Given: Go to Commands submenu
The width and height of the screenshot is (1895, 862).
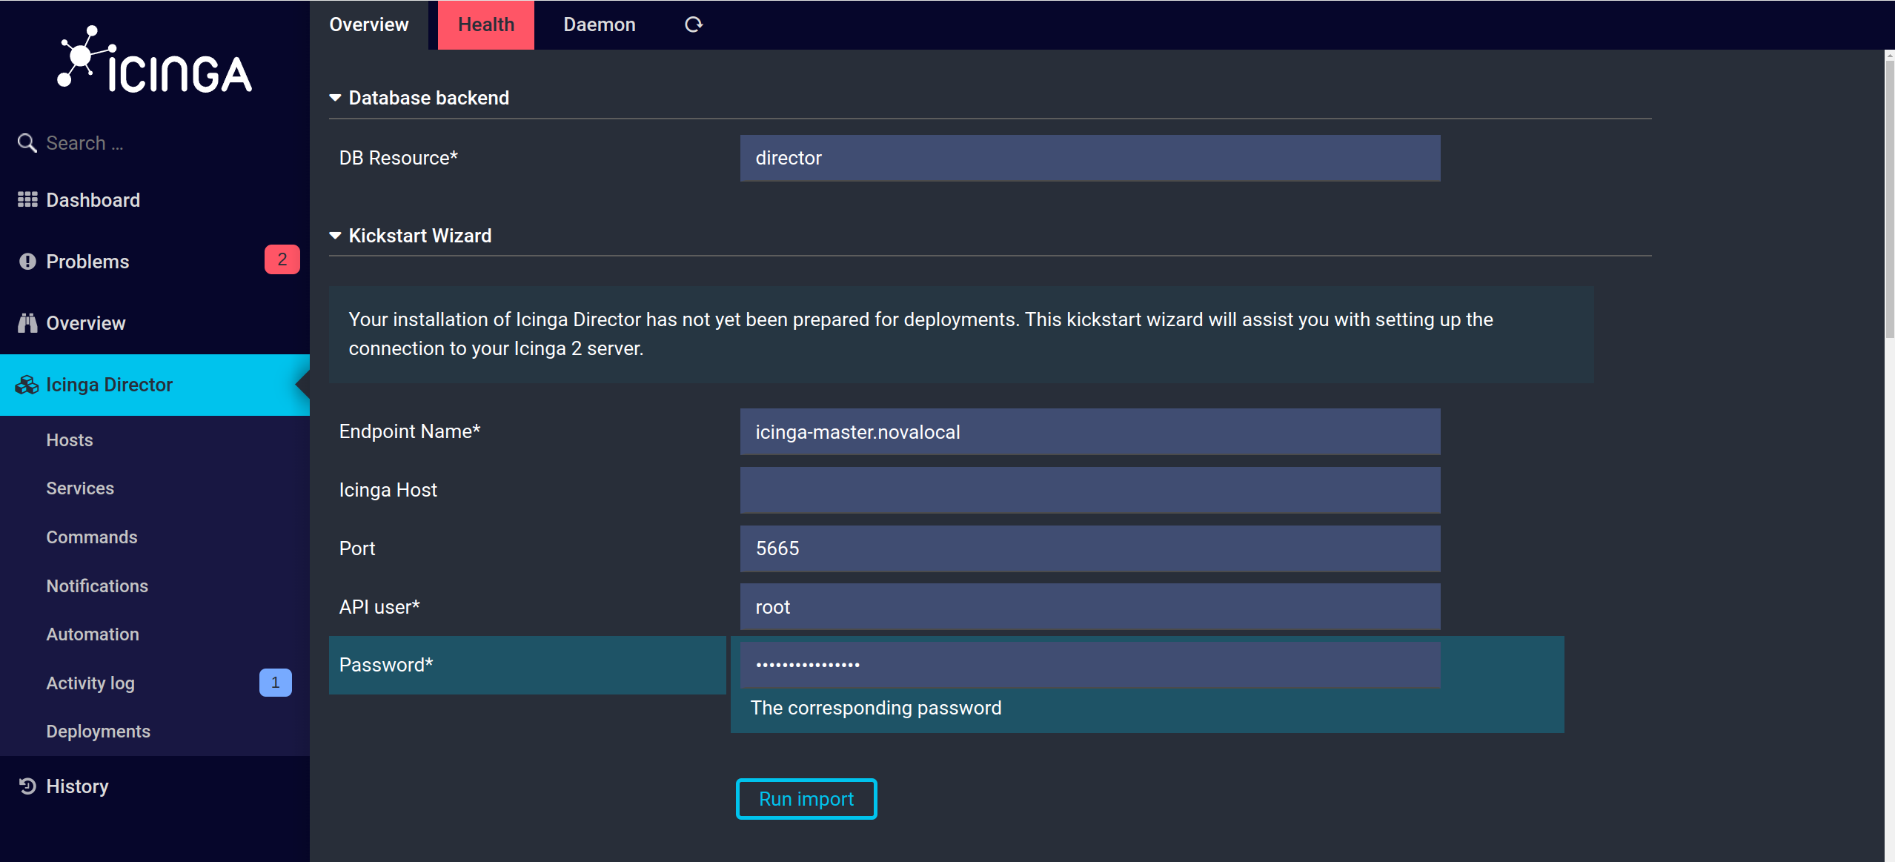Looking at the screenshot, I should point(155,537).
